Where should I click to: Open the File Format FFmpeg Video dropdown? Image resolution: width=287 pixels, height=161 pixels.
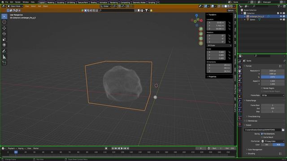click(273, 141)
